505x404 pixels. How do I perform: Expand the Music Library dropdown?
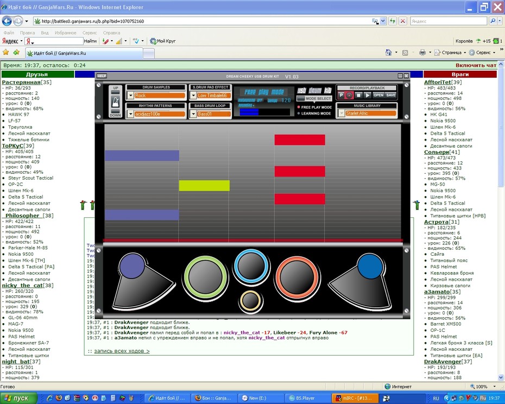click(342, 113)
